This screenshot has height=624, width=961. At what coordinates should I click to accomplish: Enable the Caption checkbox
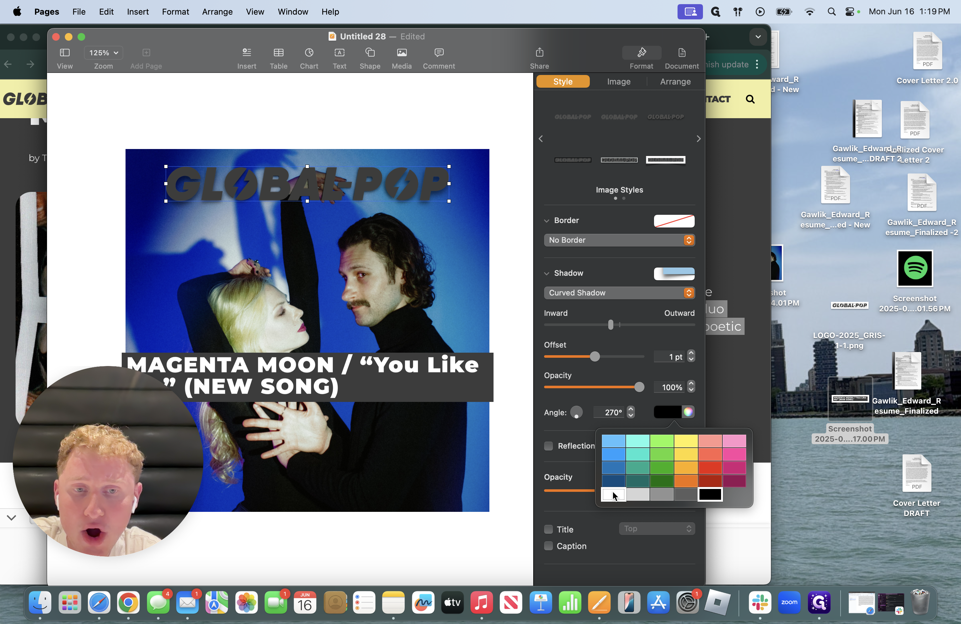click(548, 546)
